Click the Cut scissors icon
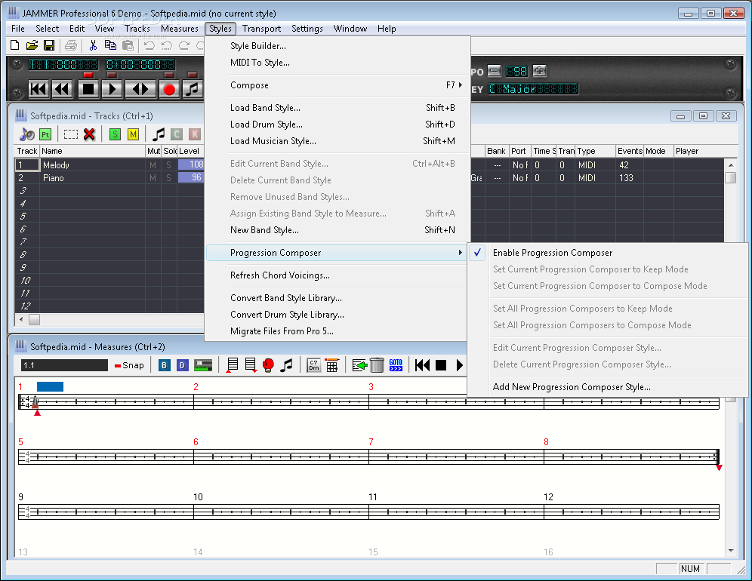The width and height of the screenshot is (752, 581). click(93, 45)
